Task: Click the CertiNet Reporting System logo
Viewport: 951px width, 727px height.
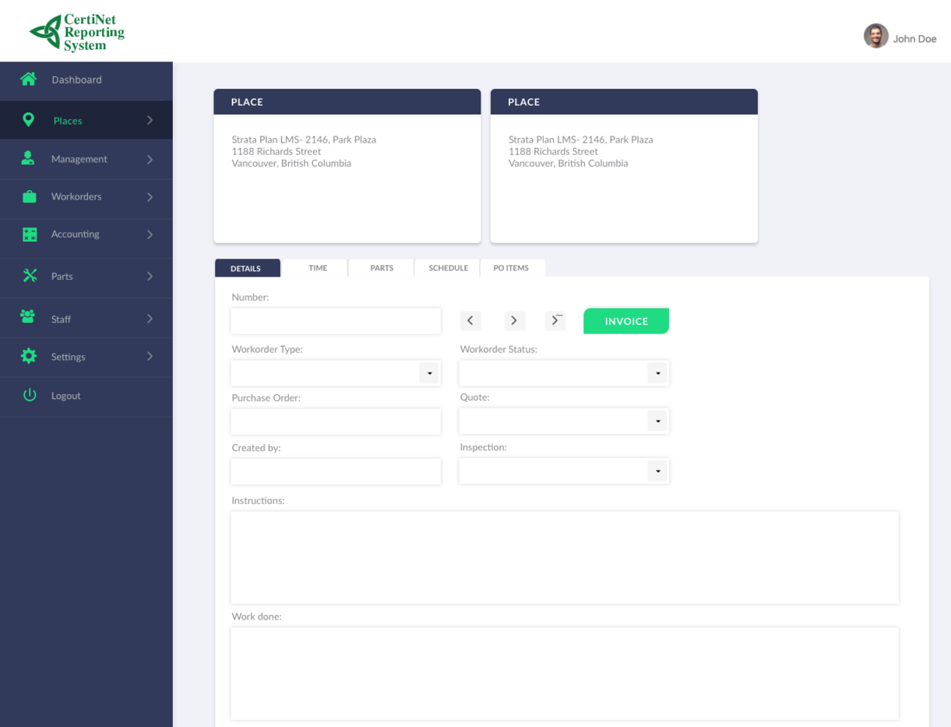Action: coord(76,31)
